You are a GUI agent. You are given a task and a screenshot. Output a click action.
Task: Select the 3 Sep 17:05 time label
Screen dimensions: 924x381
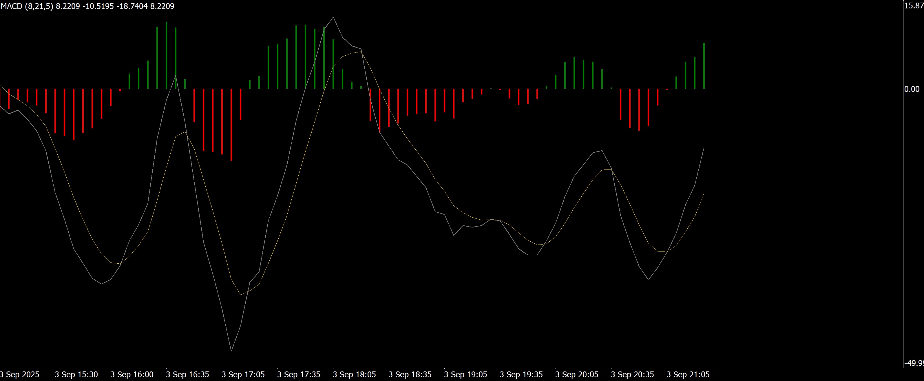[243, 375]
